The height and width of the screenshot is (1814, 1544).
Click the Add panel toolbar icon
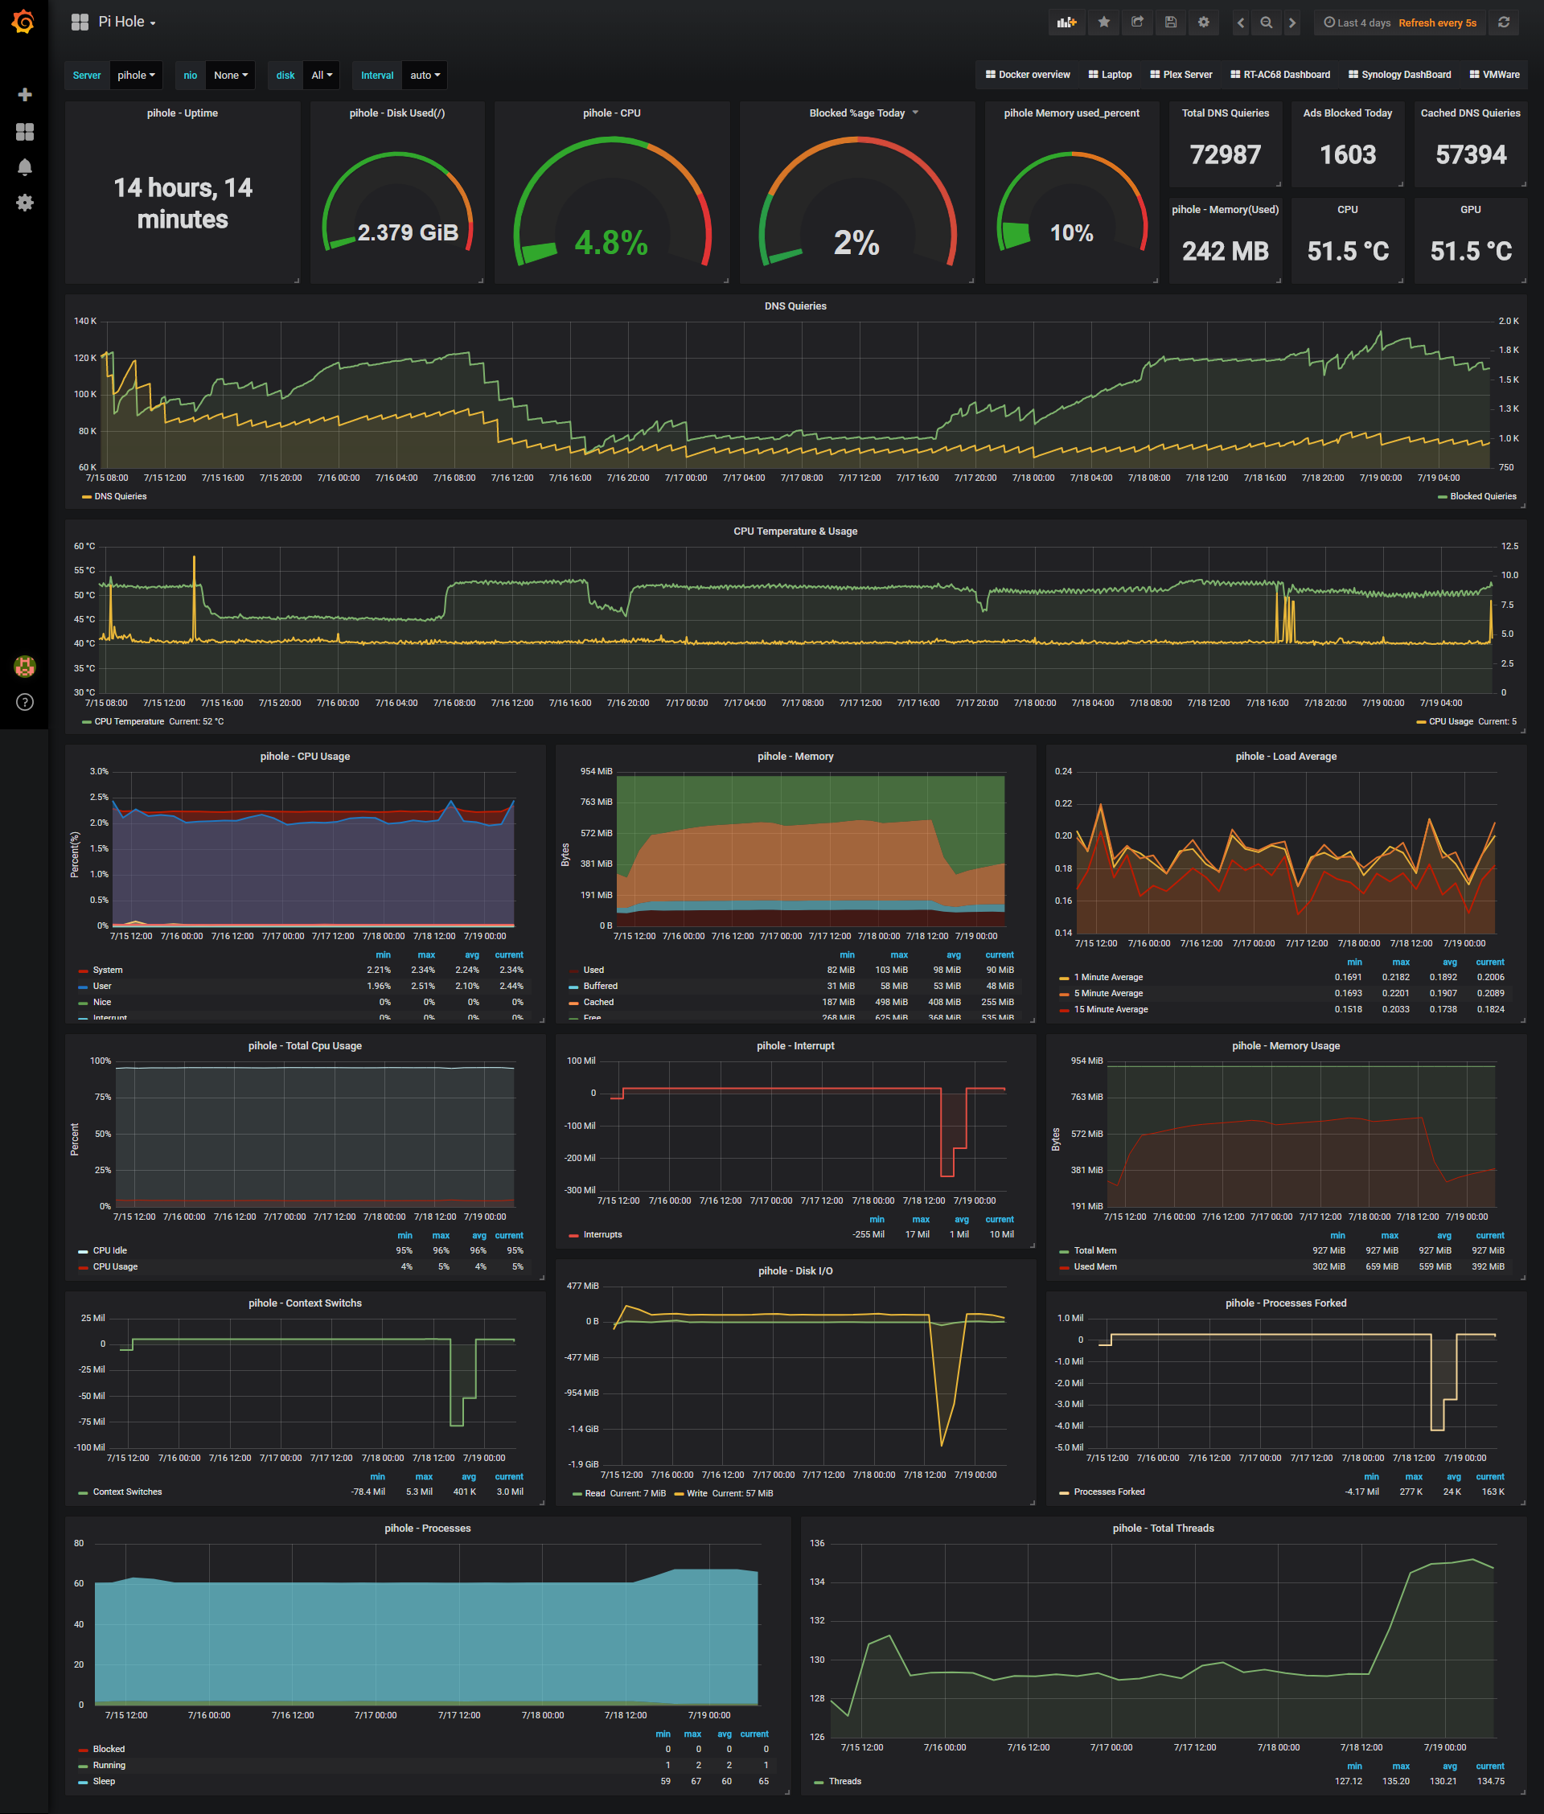1066,23
